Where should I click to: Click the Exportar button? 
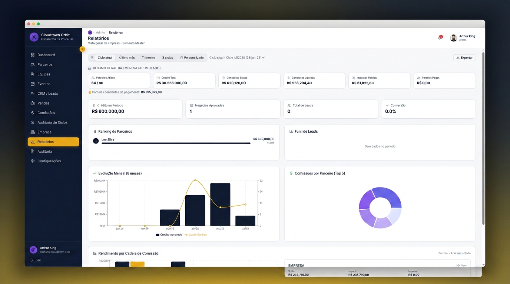click(x=464, y=58)
